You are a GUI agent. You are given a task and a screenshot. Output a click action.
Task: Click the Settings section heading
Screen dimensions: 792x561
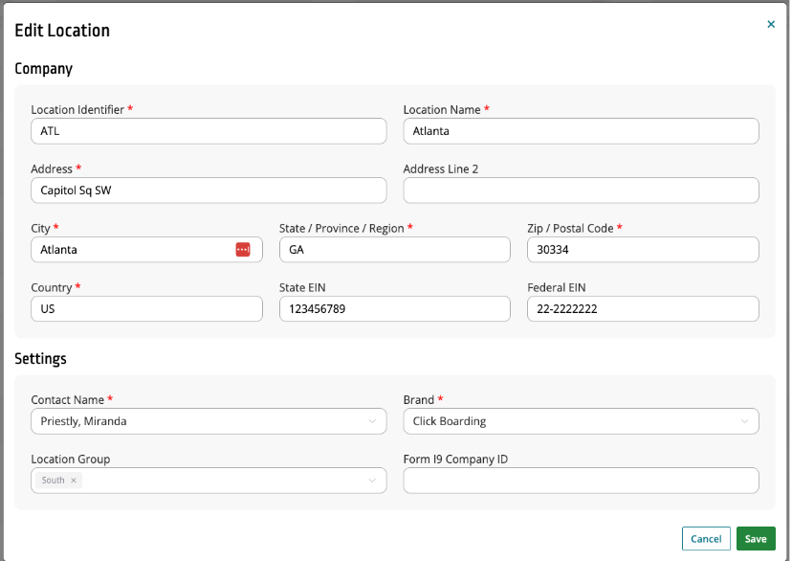tap(40, 358)
